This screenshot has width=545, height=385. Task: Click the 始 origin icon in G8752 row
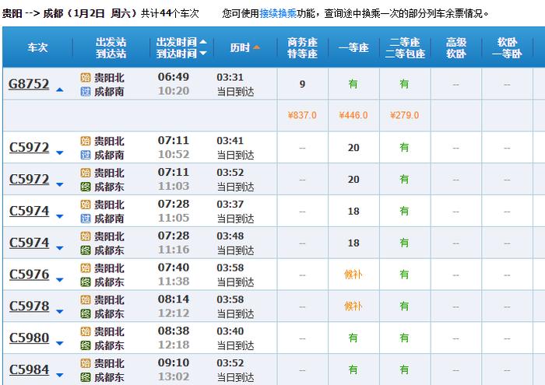[x=86, y=78]
